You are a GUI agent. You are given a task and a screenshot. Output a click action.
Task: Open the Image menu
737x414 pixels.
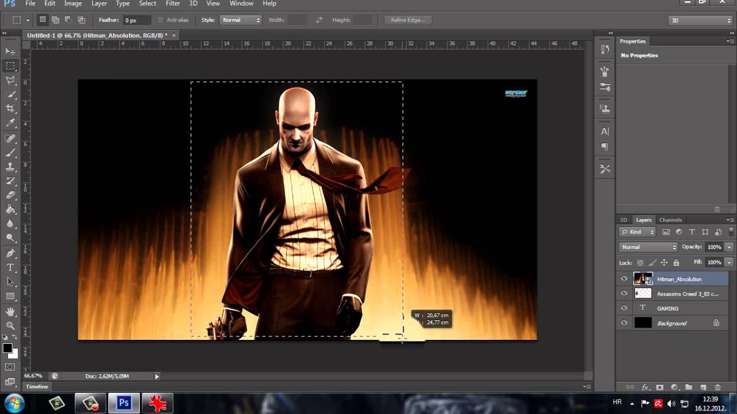73,3
